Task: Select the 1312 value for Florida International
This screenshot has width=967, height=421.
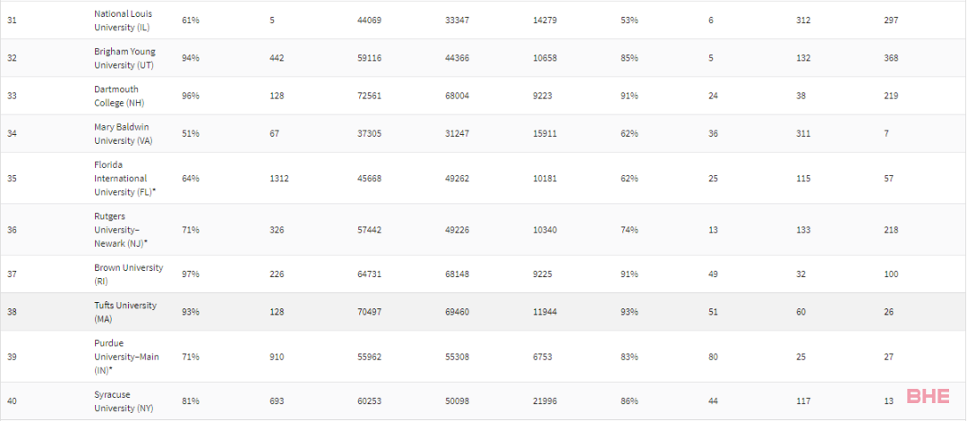Action: 279,179
